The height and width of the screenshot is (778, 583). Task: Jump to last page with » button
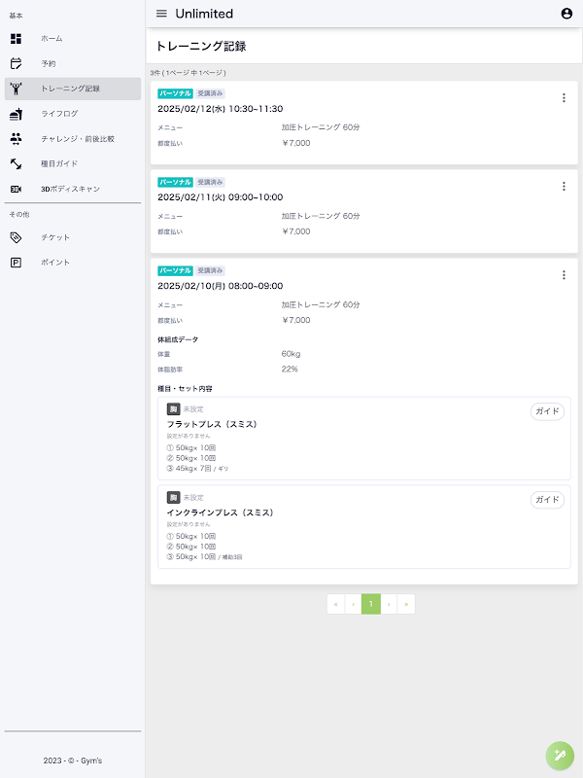coord(406,604)
